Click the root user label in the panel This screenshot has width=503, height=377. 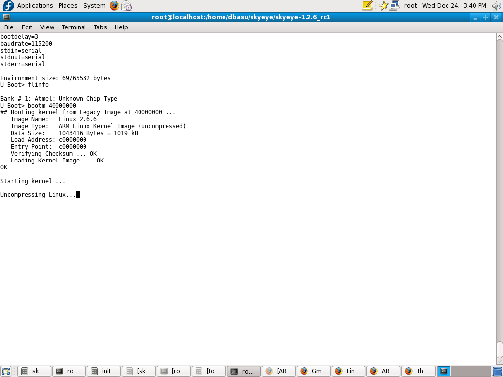[x=410, y=6]
